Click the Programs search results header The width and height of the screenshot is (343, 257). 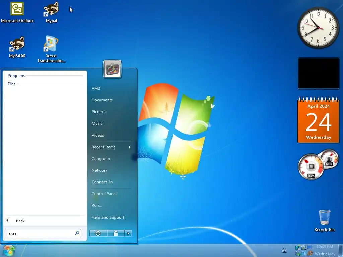click(x=16, y=76)
